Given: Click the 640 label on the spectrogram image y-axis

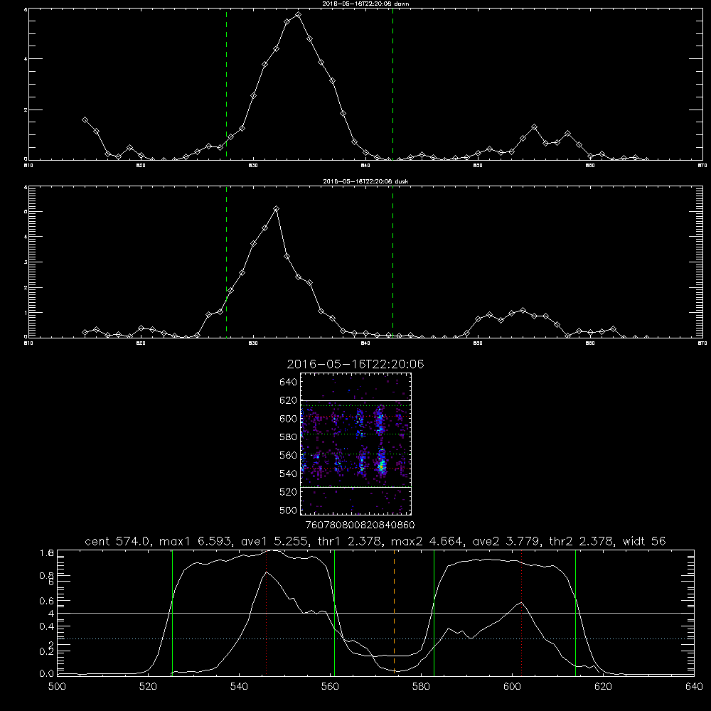Looking at the screenshot, I should pos(288,382).
